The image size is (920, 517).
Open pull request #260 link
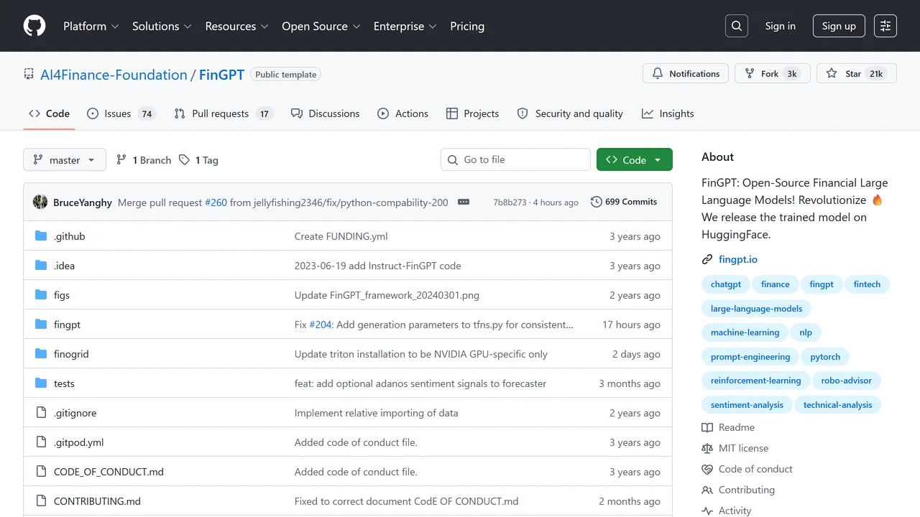pos(216,202)
